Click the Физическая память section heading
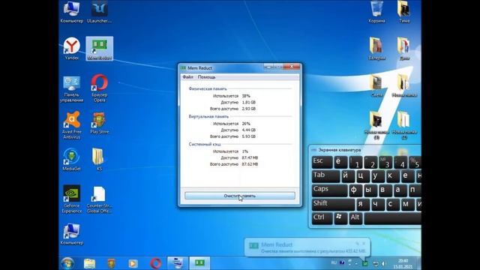The width and height of the screenshot is (480, 270). pyautogui.click(x=208, y=88)
